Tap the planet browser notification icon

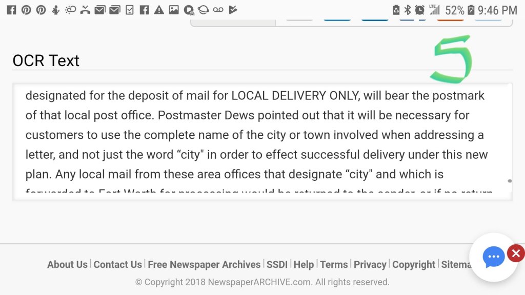tap(203, 10)
